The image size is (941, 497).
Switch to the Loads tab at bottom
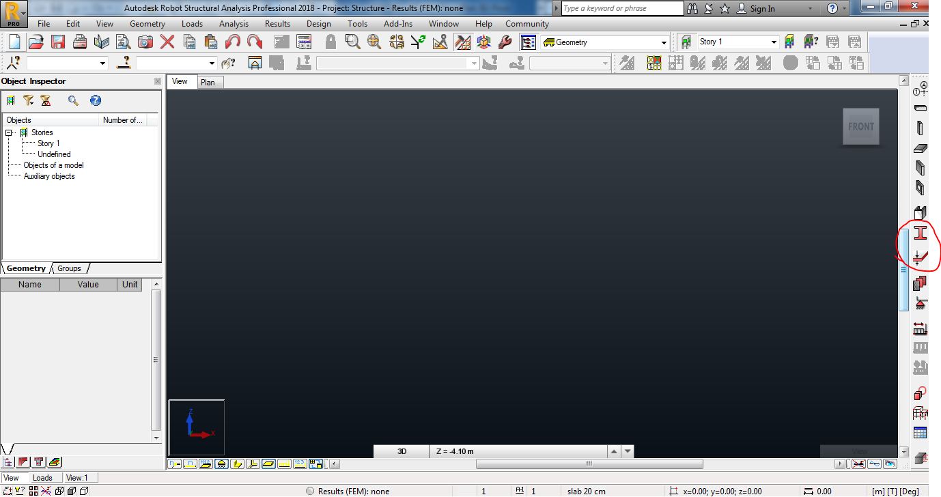(x=42, y=478)
